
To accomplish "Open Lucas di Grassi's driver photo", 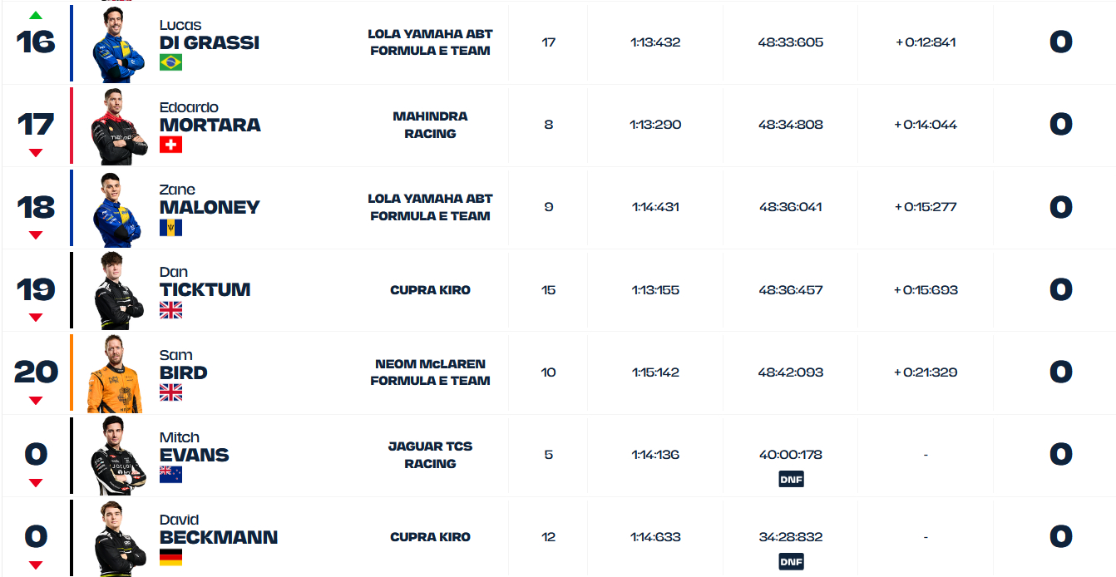I will pyautogui.click(x=118, y=45).
